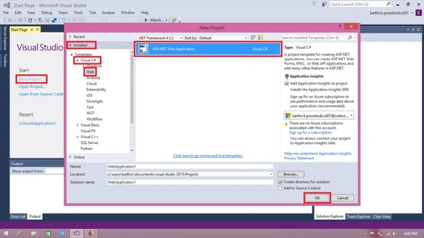Open the Debug menu
The width and height of the screenshot is (424, 238).
pyautogui.click(x=46, y=12)
